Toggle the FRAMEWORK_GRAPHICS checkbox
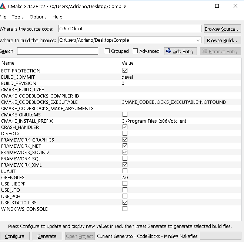 [x=125, y=140]
